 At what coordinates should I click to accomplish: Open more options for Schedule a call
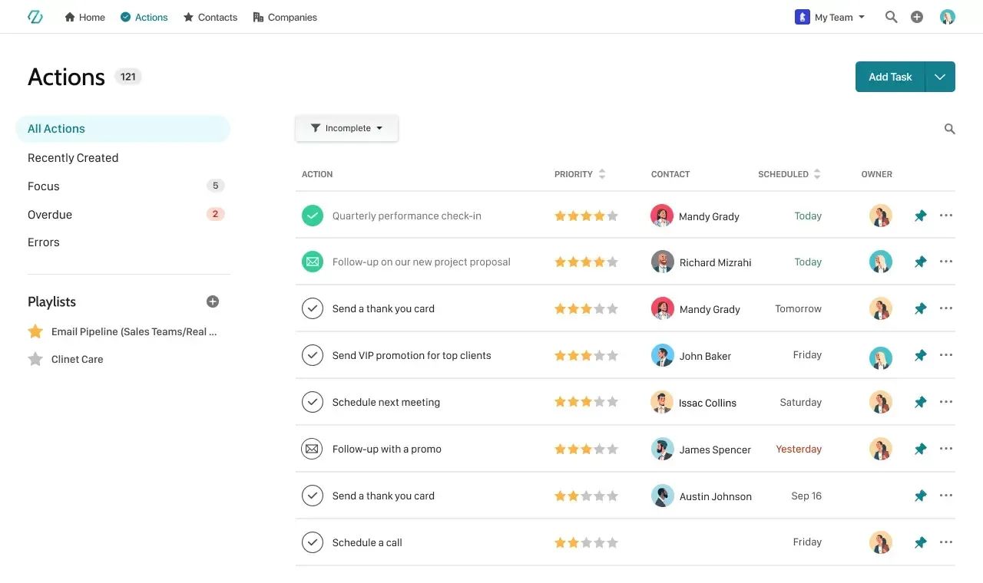pos(946,542)
